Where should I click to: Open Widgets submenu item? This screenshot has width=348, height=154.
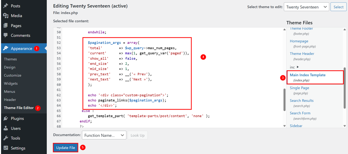(11, 84)
